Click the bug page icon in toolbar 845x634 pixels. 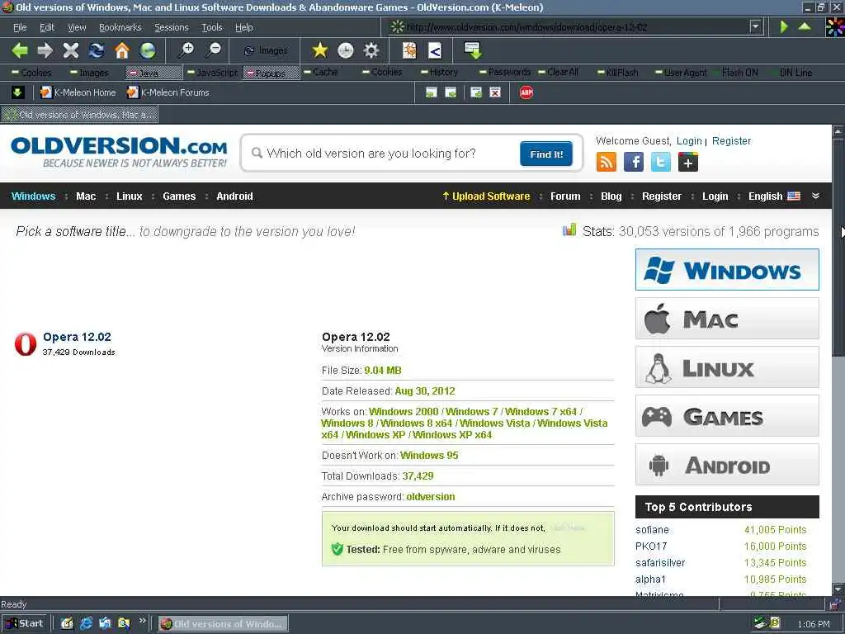pyautogui.click(x=409, y=50)
